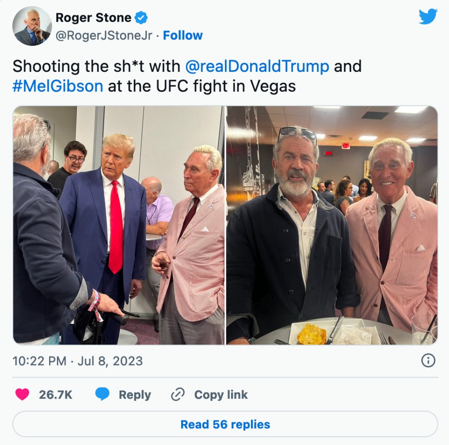Click the 10:22 PM Jul 8, 2023 timestamp
449x445 pixels.
[78, 361]
